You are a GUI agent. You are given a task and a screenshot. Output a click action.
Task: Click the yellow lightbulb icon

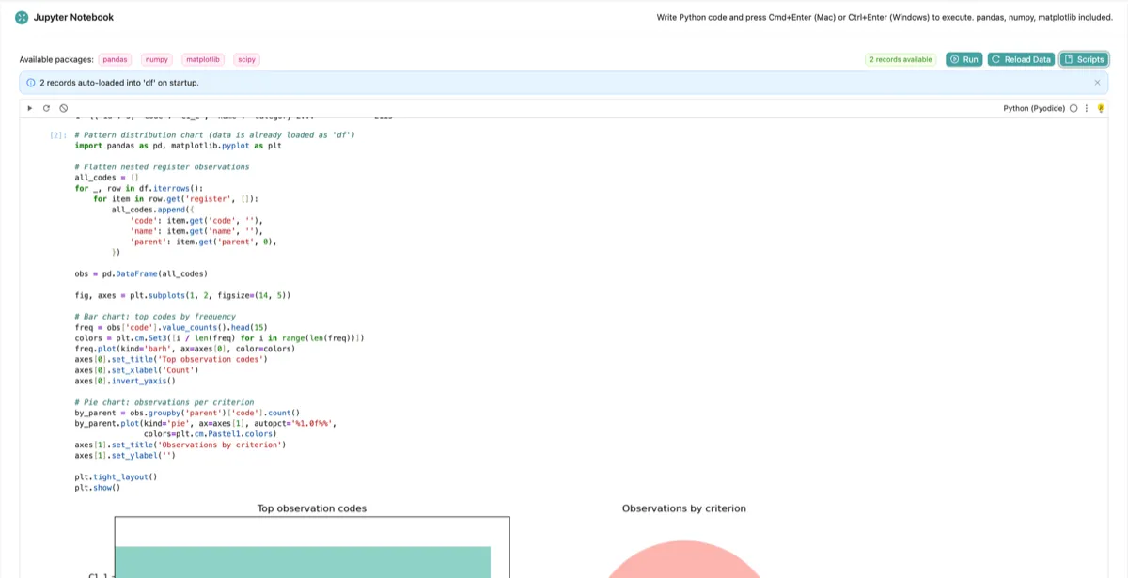click(1101, 108)
